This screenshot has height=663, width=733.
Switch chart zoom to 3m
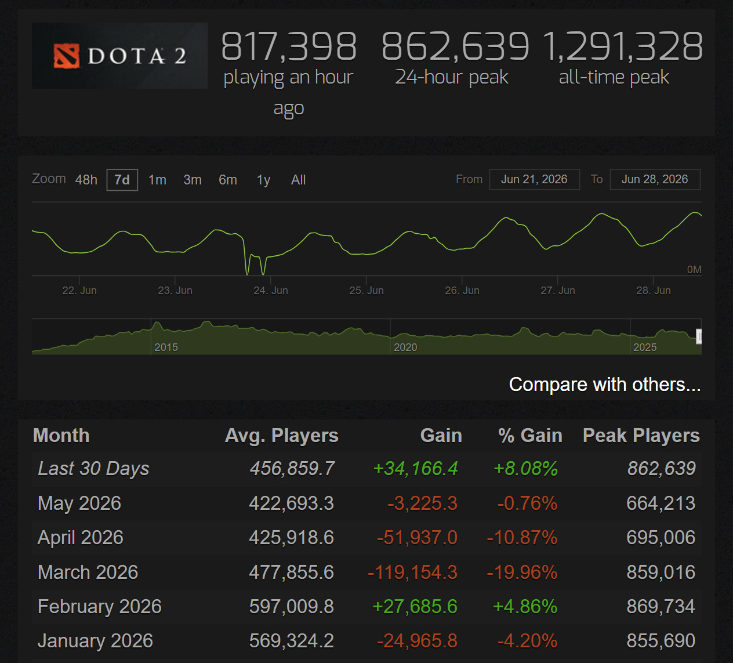[193, 180]
